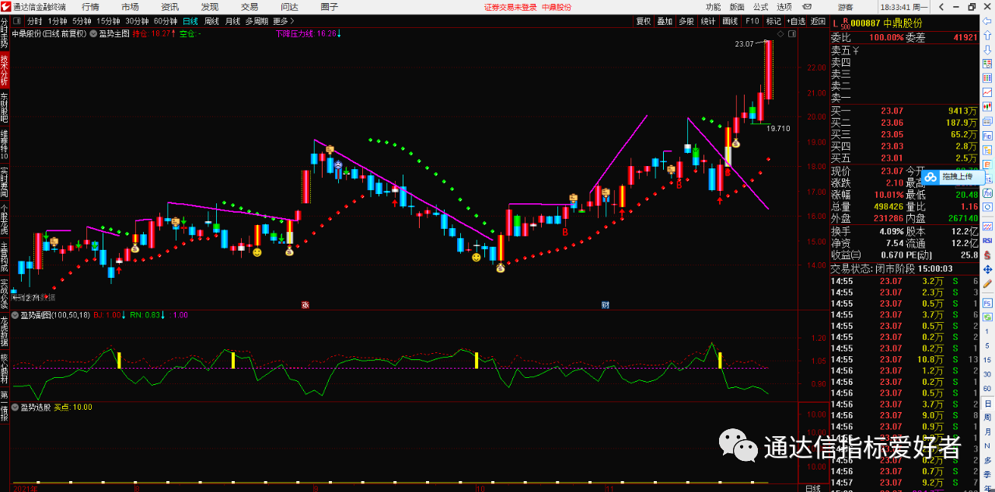This screenshot has height=492, width=995.
Task: Open the 问达 menu
Action: point(289,6)
